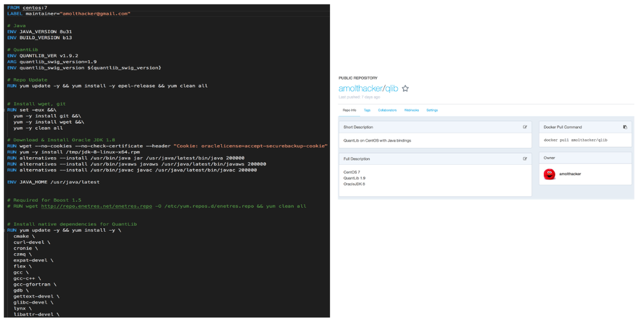Click the '# Repo Update' comment
The image size is (640, 323).
tap(27, 80)
